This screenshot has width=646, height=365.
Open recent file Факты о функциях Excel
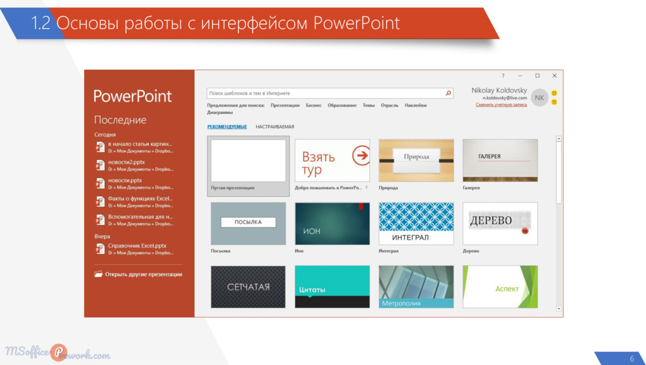pyautogui.click(x=134, y=202)
